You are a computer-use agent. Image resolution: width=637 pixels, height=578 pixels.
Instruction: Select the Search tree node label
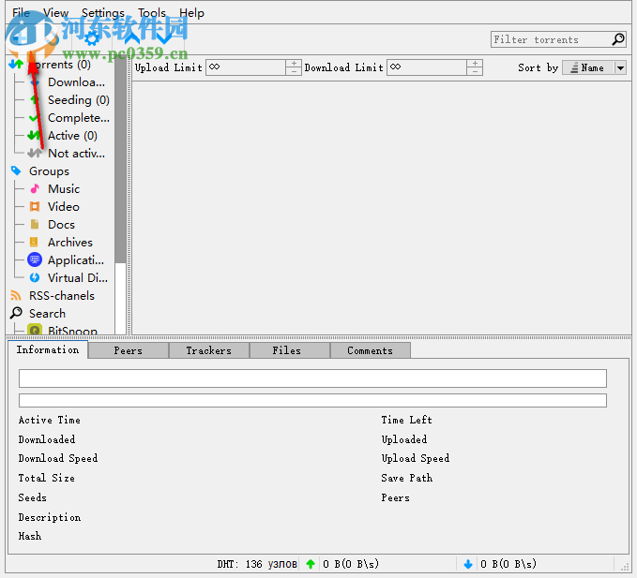click(x=47, y=314)
